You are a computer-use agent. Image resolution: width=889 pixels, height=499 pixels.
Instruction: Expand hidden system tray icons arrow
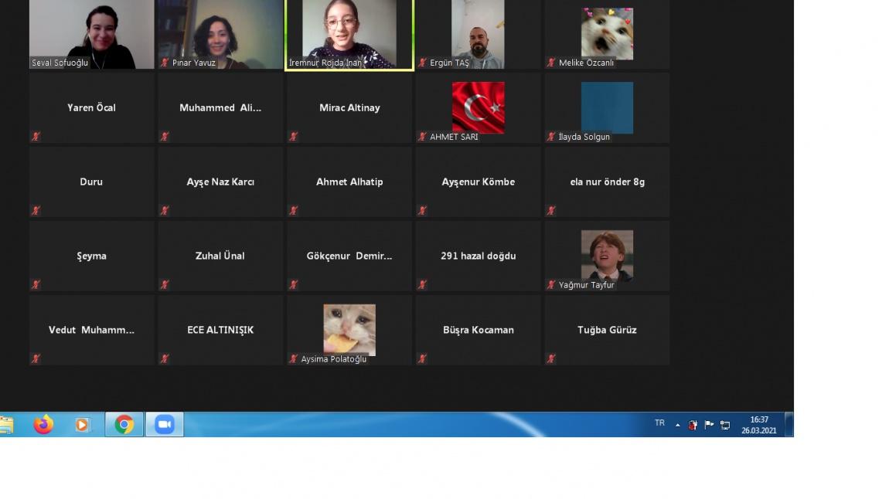pyautogui.click(x=678, y=425)
